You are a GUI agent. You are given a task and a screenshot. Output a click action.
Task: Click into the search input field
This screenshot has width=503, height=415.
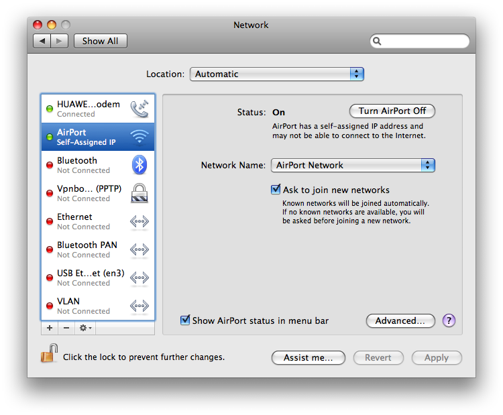click(420, 41)
